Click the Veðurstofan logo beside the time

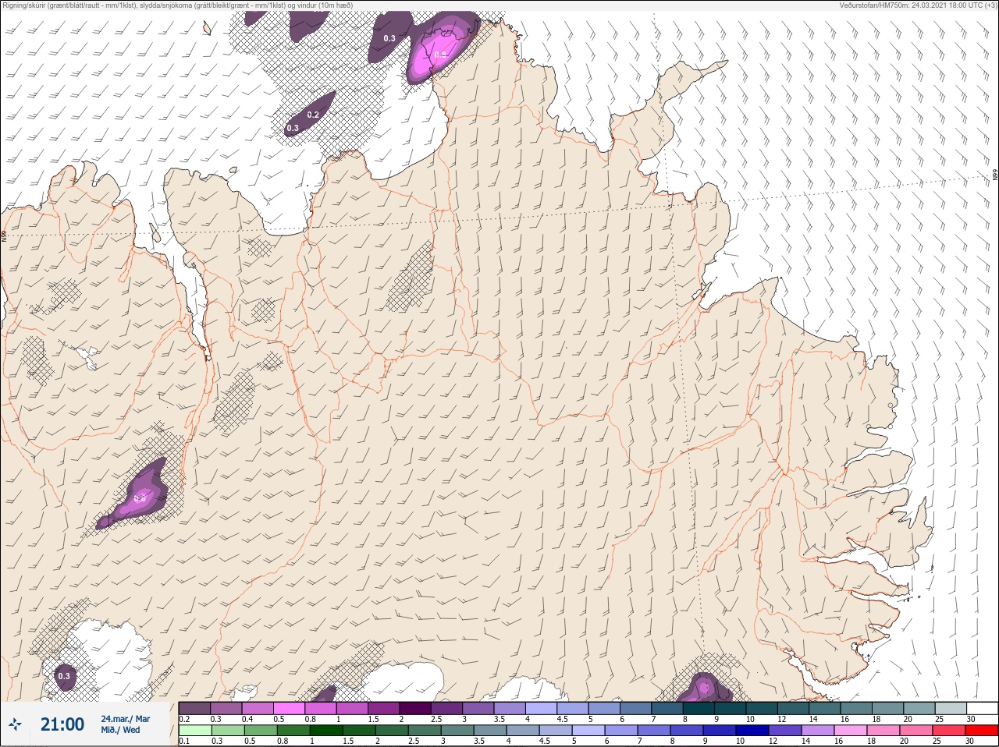15,724
